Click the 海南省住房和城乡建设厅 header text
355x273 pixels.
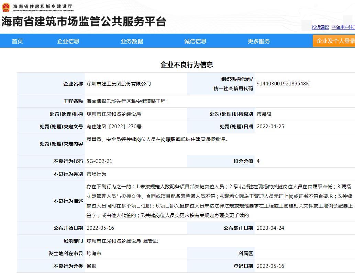pyautogui.click(x=43, y=6)
